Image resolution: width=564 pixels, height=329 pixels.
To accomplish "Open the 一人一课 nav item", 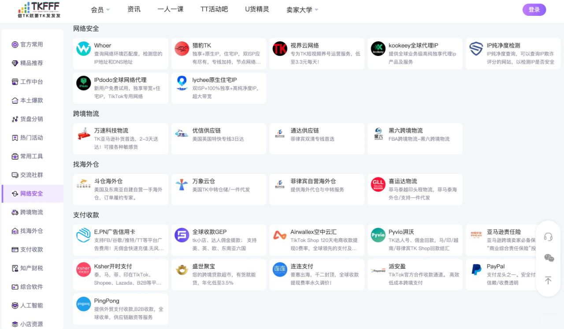I will (x=171, y=9).
